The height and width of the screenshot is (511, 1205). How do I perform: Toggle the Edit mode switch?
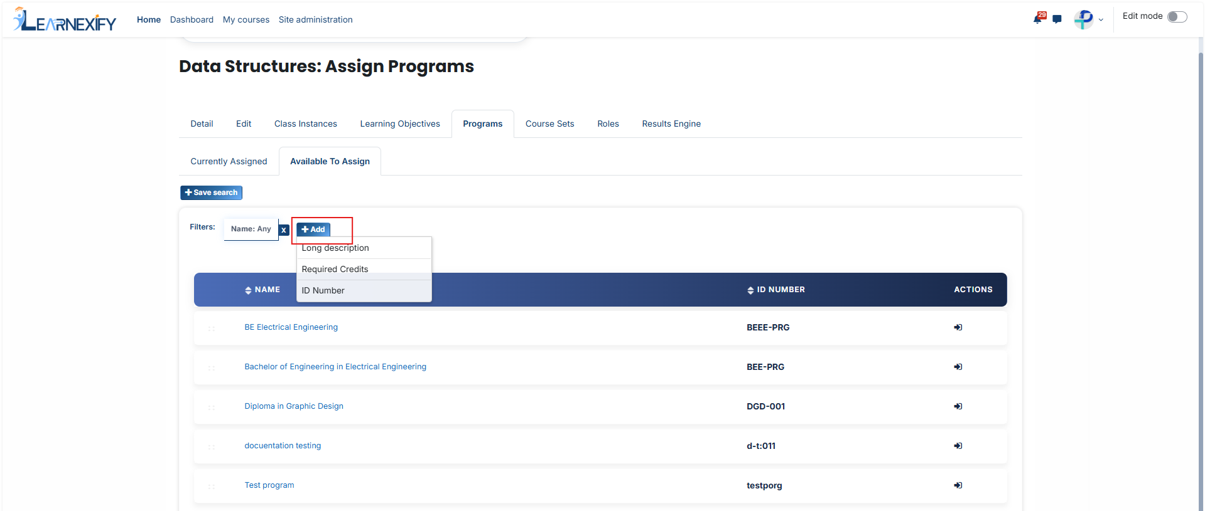coord(1177,17)
